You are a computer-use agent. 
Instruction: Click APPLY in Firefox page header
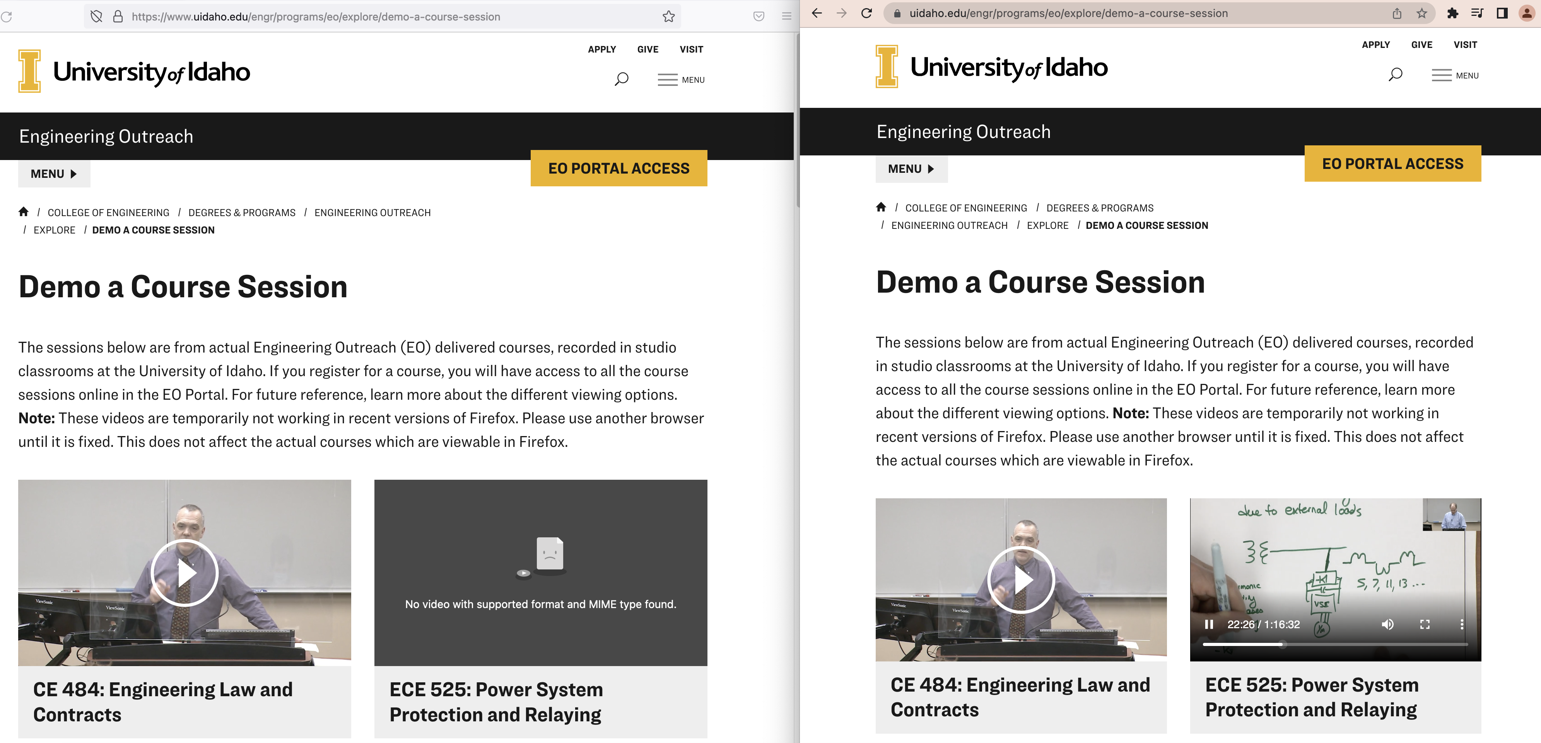601,49
